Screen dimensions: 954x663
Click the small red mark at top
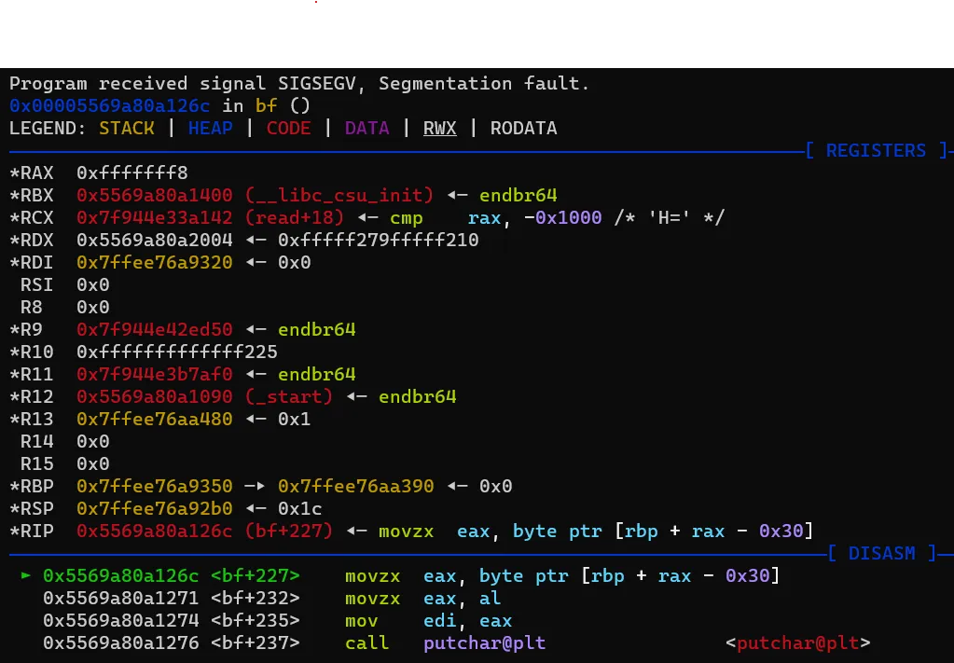(317, 4)
